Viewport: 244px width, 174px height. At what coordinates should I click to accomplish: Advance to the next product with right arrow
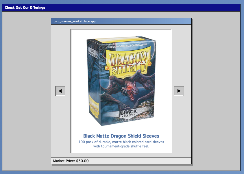point(179,91)
